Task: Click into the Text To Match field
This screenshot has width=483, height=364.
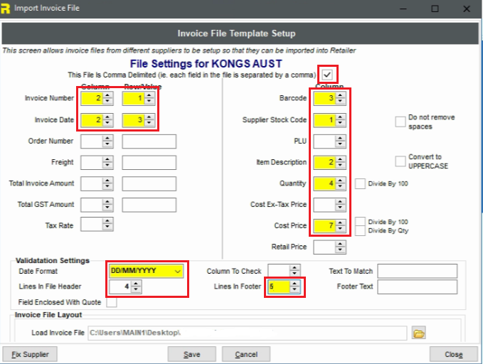Action: (417, 271)
